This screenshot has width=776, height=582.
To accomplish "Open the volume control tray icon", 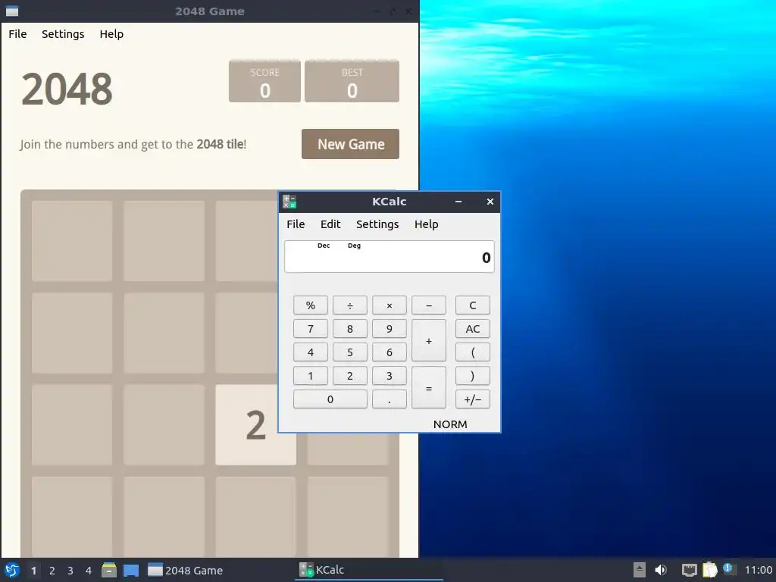I will pyautogui.click(x=661, y=570).
